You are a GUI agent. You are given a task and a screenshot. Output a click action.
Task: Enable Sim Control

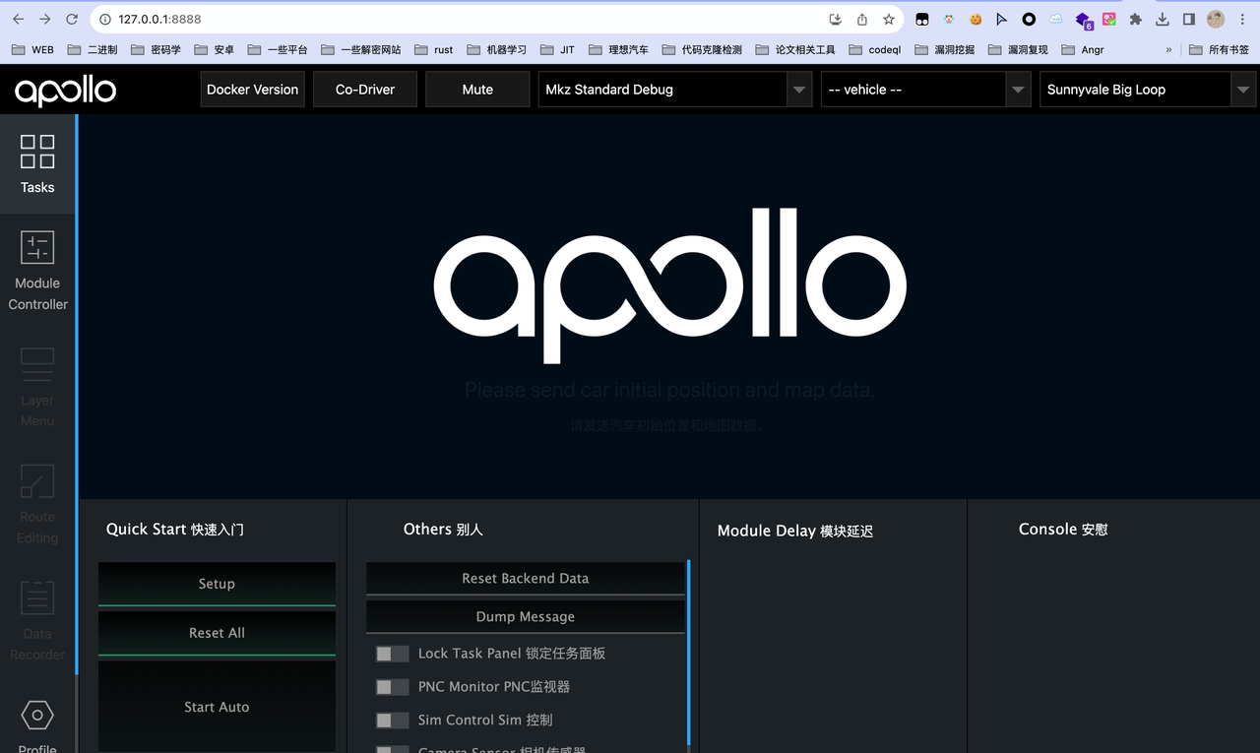pos(392,720)
